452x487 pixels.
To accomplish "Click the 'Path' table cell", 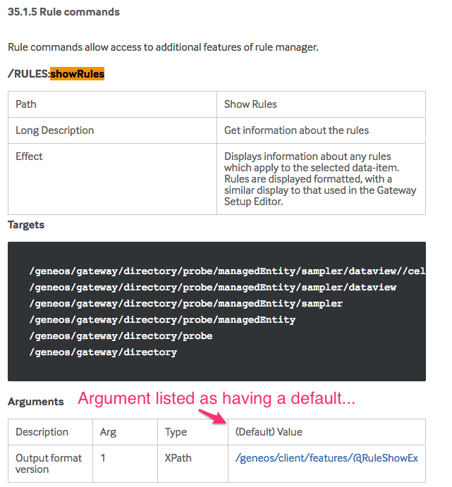I will click(26, 104).
